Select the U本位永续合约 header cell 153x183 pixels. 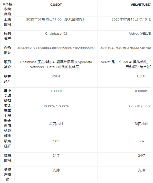click(x=7, y=9)
